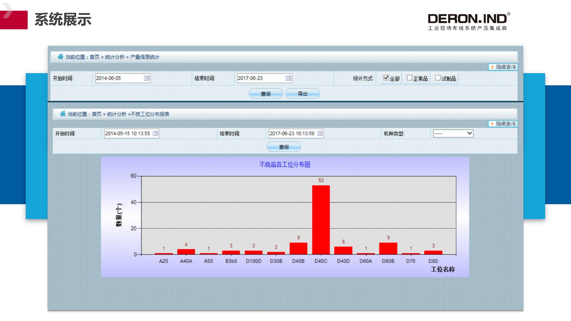Click the home icon in the top breadcrumb
The width and height of the screenshot is (571, 321).
pos(60,56)
